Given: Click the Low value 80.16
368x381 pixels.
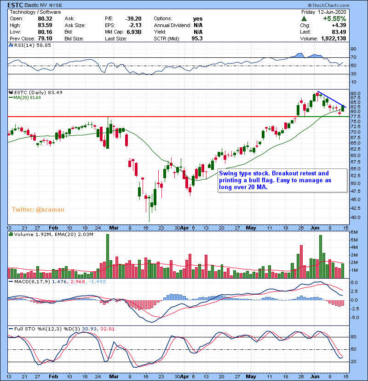Looking at the screenshot, I should coord(45,32).
